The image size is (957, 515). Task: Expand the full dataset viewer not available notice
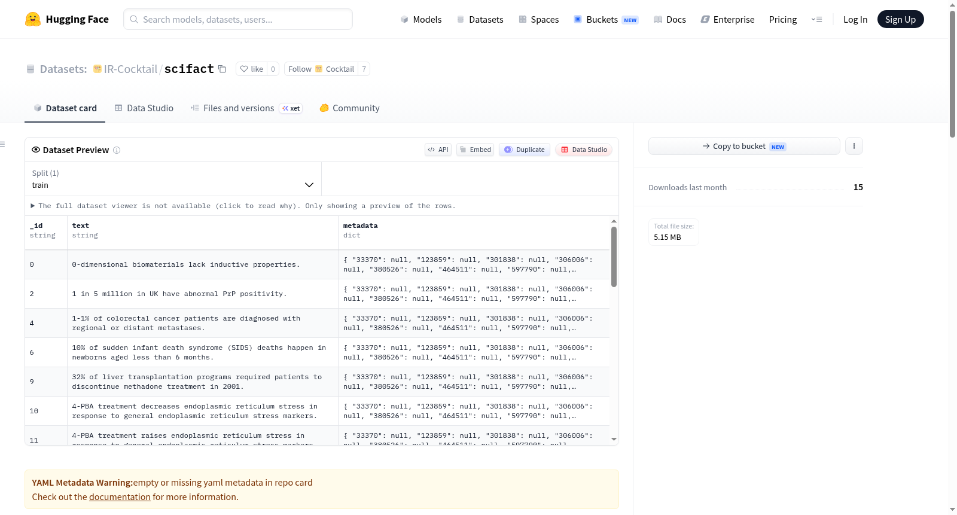click(x=243, y=206)
